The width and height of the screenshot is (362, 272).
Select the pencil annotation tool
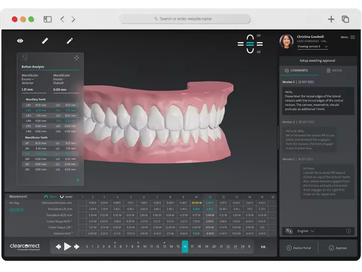click(69, 41)
